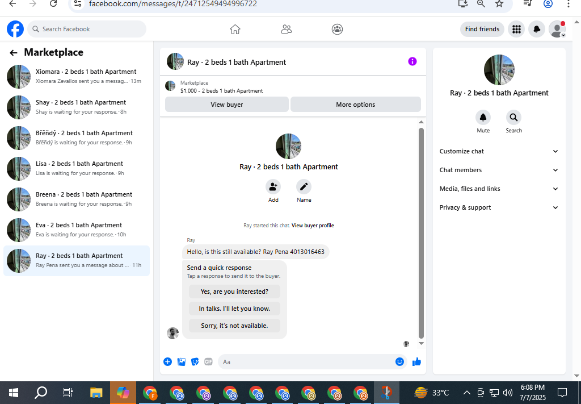The image size is (581, 404).
Task: Open more actions plus icon
Action: click(x=167, y=362)
